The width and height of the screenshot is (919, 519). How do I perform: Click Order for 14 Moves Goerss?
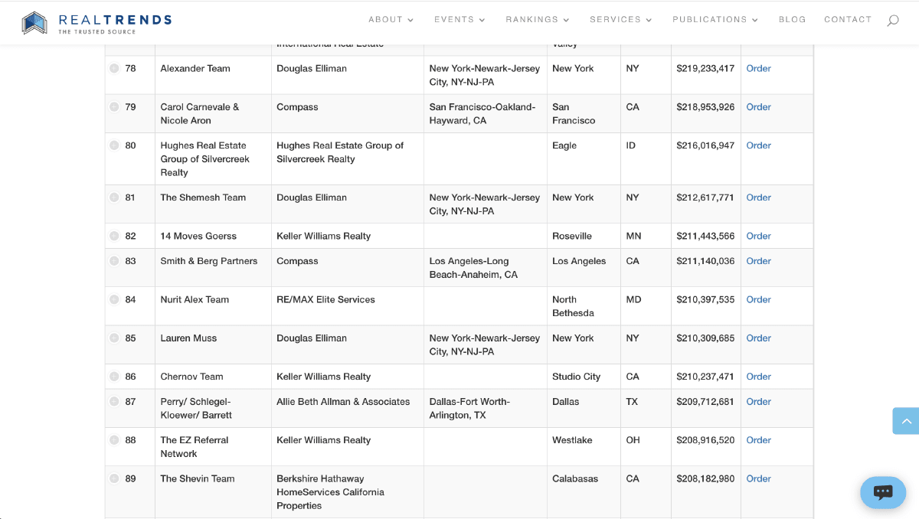tap(758, 236)
